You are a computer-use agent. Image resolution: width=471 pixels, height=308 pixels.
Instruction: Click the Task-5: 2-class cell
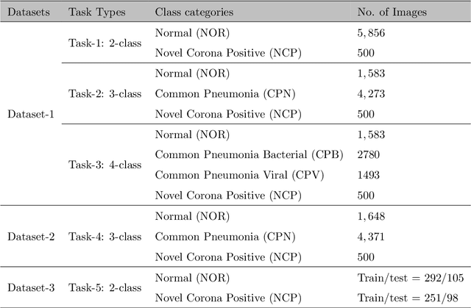coord(105,287)
